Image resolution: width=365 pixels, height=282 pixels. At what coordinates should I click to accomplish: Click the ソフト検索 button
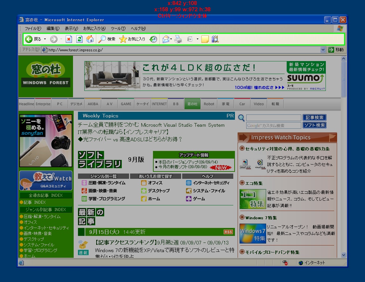point(315,125)
